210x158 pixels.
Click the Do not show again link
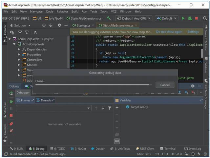pos(169,32)
